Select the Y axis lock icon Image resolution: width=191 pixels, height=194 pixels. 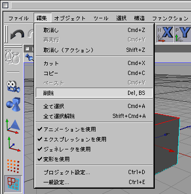click(183, 34)
